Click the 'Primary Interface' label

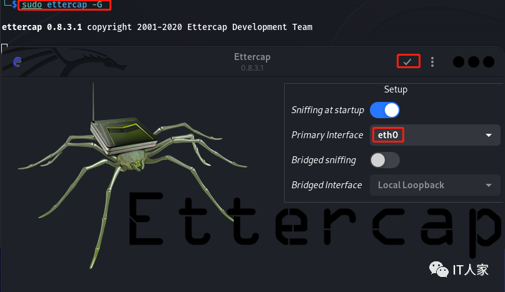327,135
